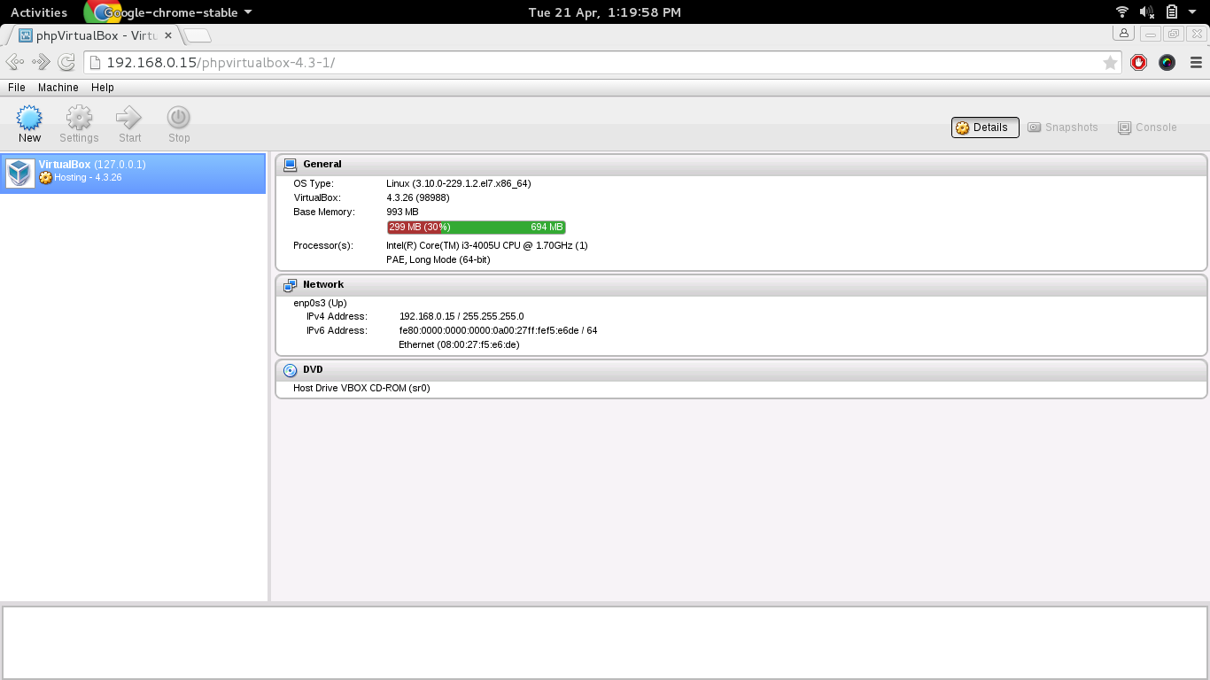1210x680 pixels.
Task: Open the Google-chrome-stable dropdown in top bar
Action: tap(170, 12)
